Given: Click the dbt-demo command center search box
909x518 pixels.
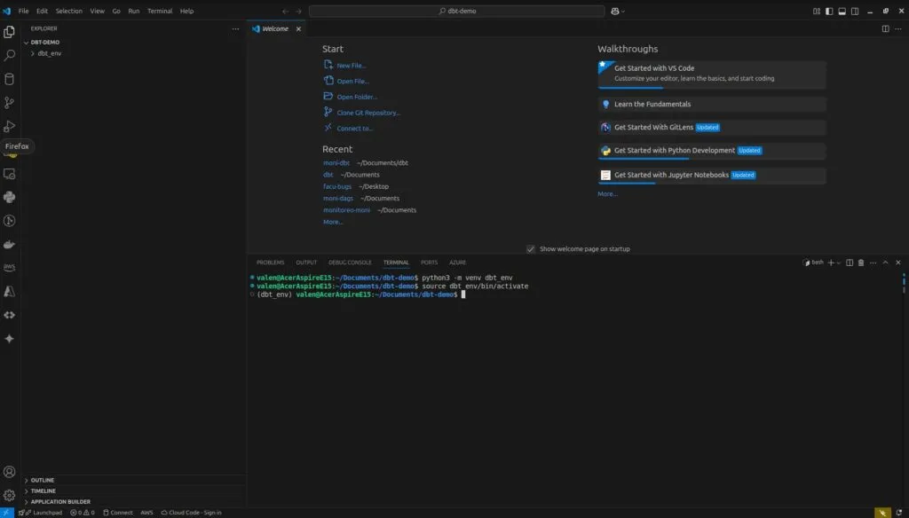Looking at the screenshot, I should click(457, 11).
